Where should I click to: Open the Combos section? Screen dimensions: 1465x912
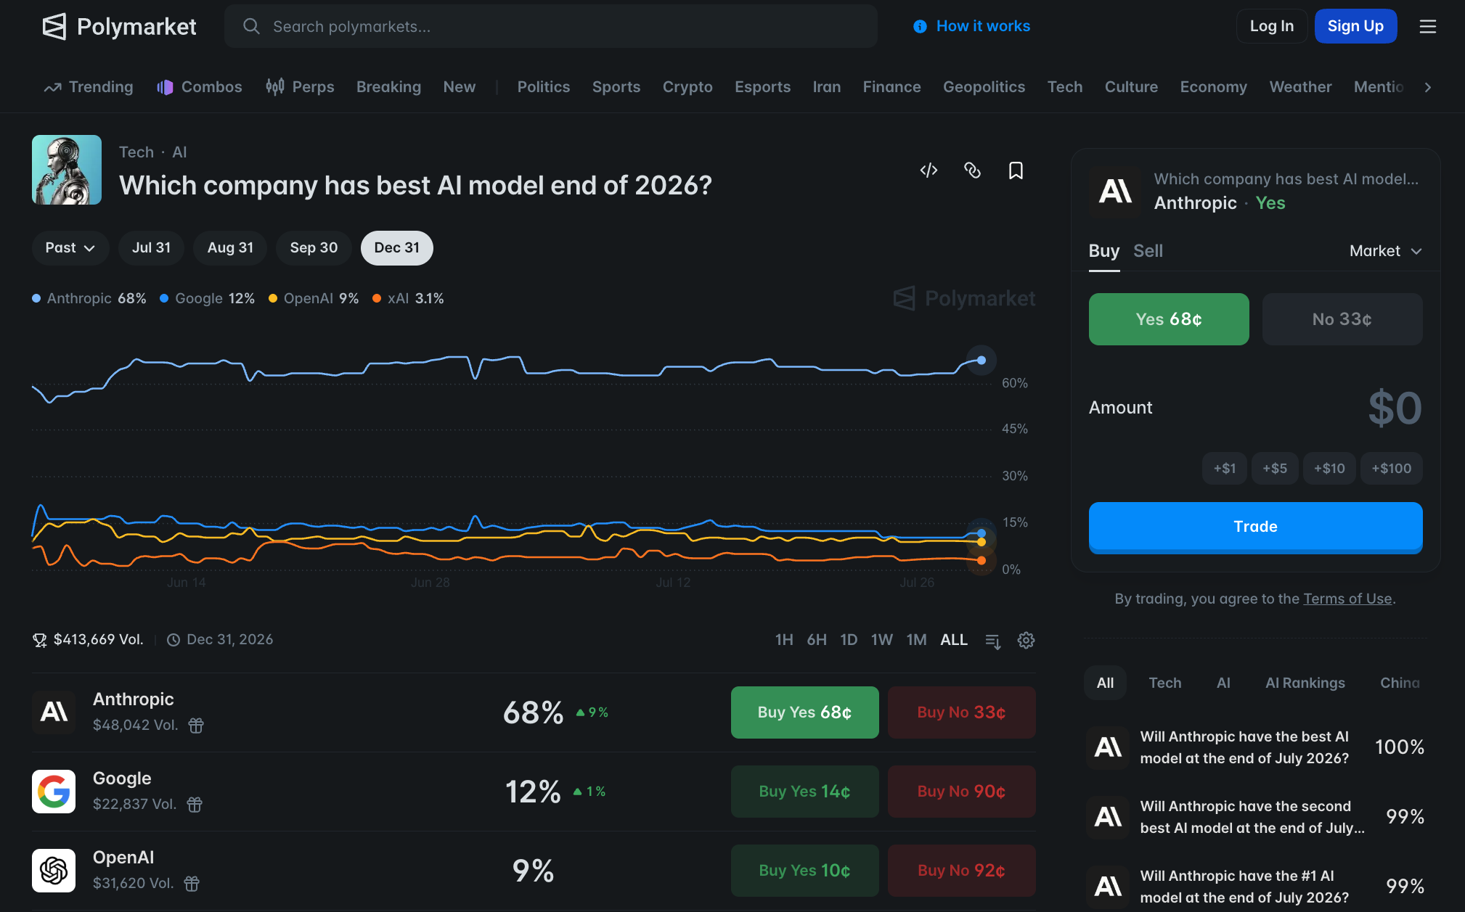pyautogui.click(x=199, y=87)
